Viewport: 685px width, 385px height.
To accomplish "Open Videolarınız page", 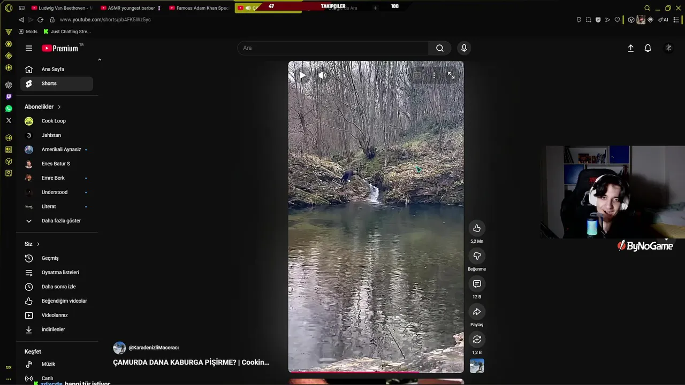I will 57,315.
